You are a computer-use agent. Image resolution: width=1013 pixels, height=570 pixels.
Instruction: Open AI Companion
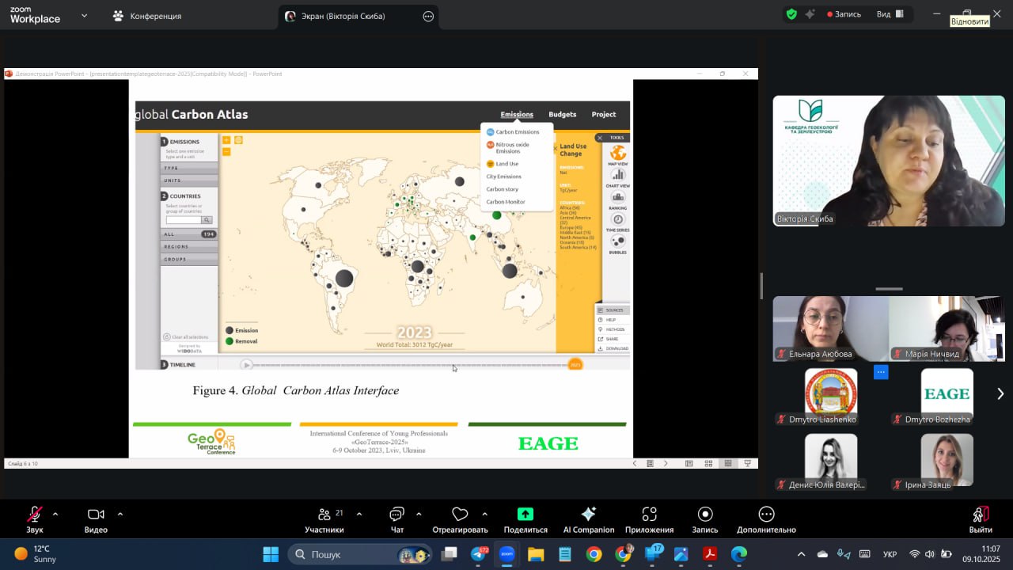click(588, 515)
